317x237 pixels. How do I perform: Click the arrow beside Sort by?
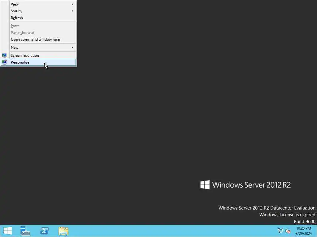point(72,11)
